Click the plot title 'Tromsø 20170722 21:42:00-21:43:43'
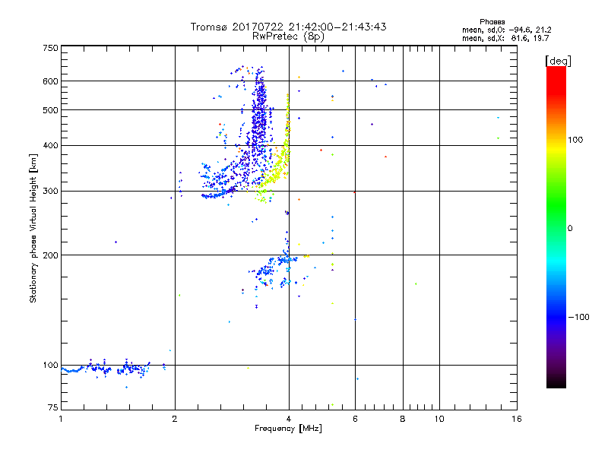 click(288, 27)
